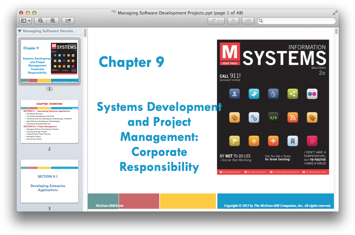The height and width of the screenshot is (235, 355).
Task: Select the Section 9.1 slide 3 thumbnail
Action: 49,181
